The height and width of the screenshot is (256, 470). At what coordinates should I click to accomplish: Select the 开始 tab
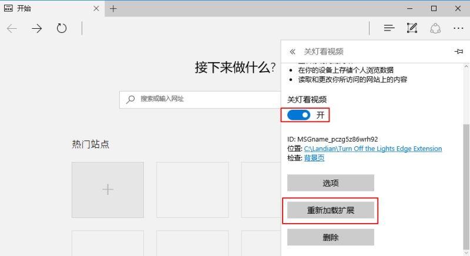coord(52,8)
